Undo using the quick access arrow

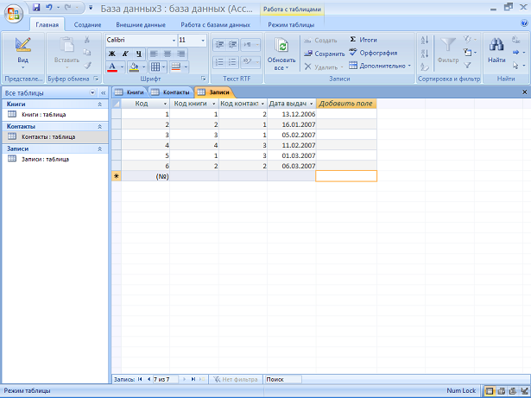[x=49, y=8]
